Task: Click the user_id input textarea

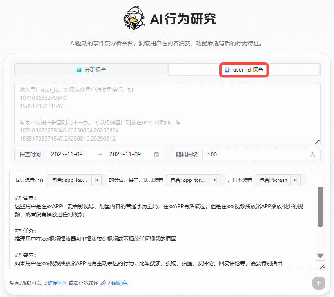Action: point(167,114)
